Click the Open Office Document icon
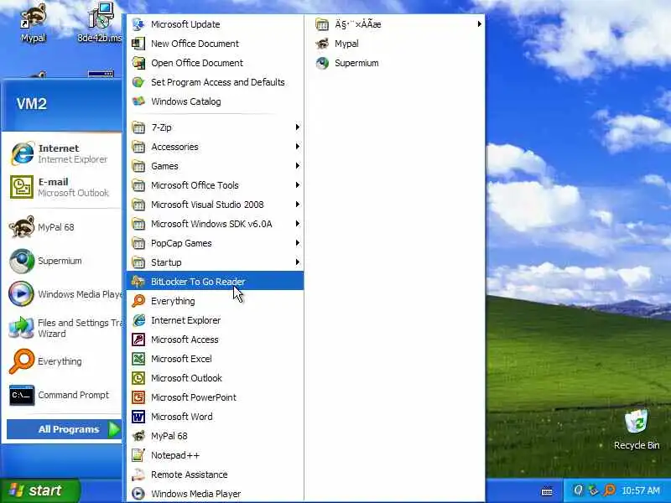The width and height of the screenshot is (671, 503). [138, 63]
